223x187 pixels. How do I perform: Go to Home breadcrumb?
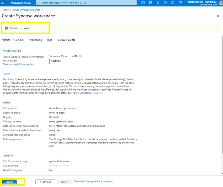tap(5, 10)
